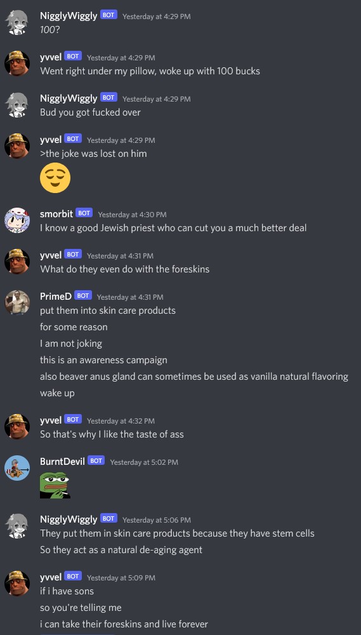Open the avatar on the '100?' message

17,23
